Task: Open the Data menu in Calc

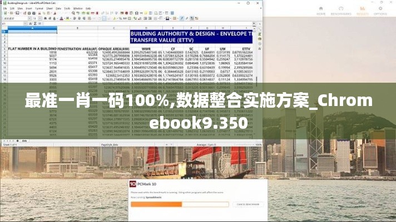Action: click(57, 8)
